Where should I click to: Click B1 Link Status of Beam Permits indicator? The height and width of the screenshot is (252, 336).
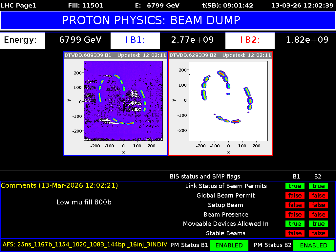coord(295,186)
